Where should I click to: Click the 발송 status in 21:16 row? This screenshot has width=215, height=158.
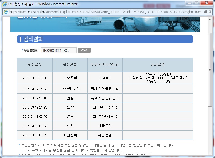[x=70, y=98]
